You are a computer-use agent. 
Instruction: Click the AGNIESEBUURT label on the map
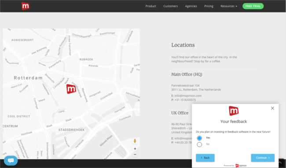coord(22,40)
